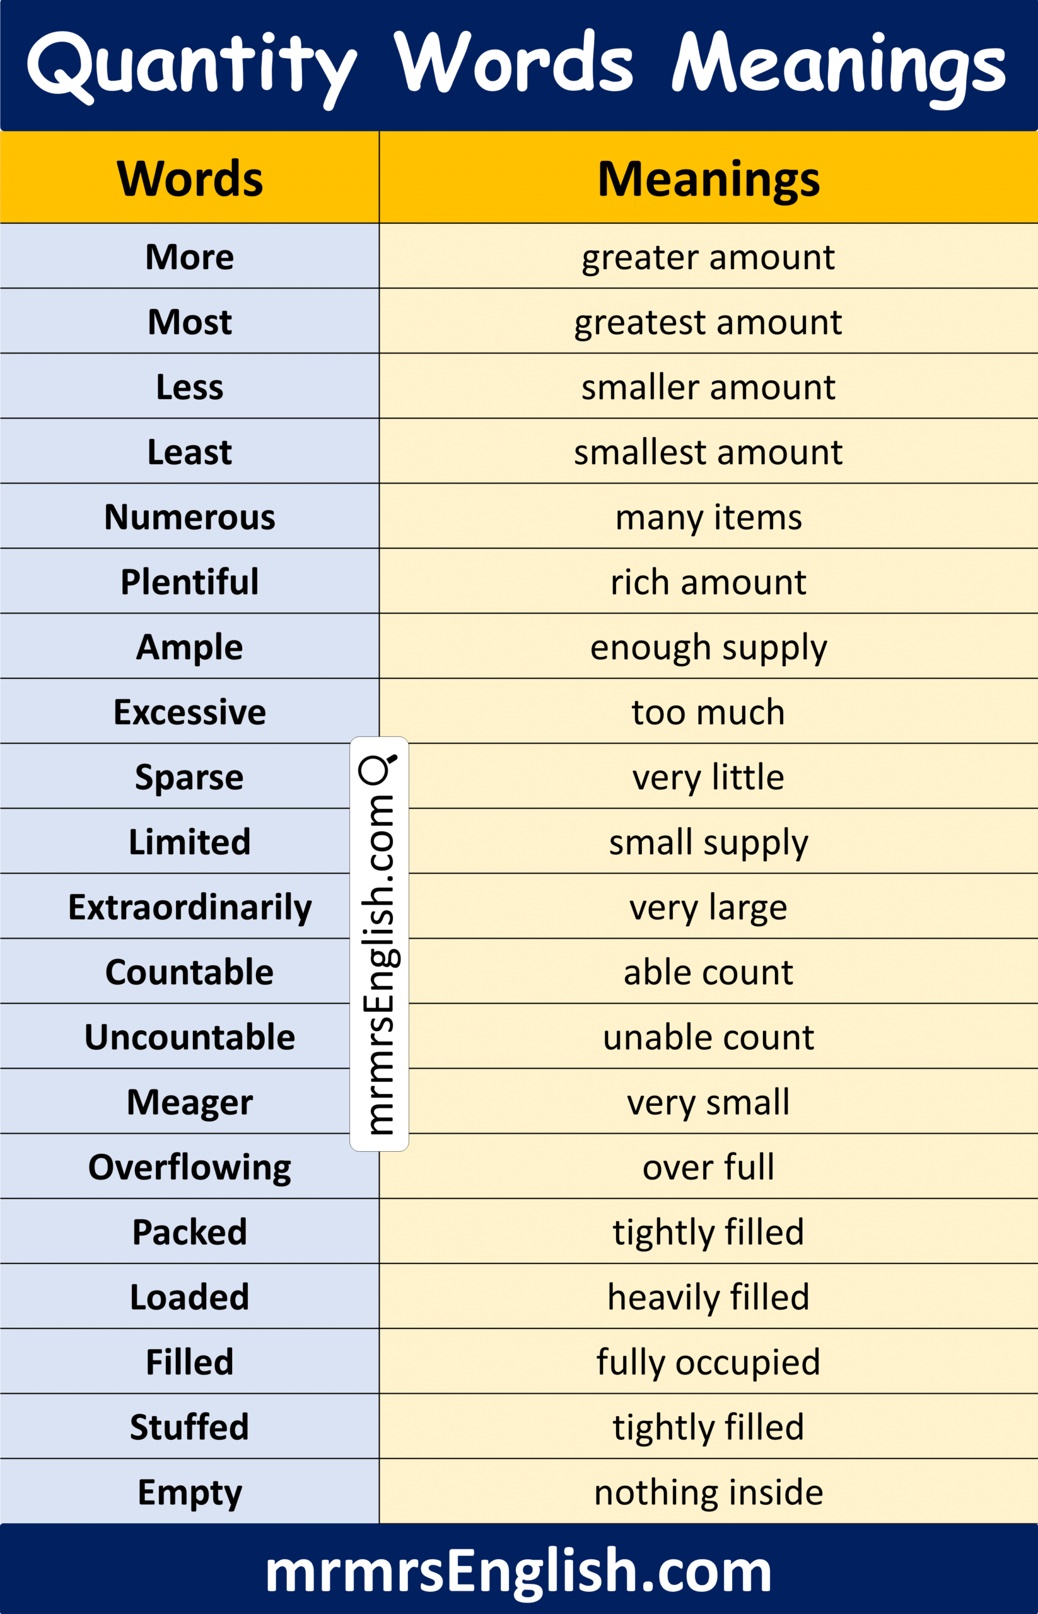Select the 'too much' meaning text

tap(708, 712)
